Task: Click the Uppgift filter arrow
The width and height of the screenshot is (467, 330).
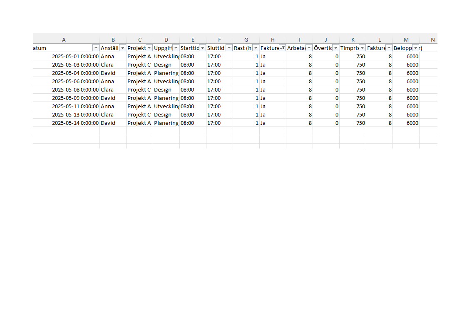Action: tap(176, 48)
